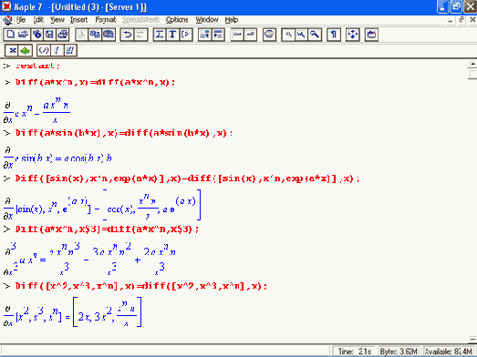
Task: Execute entire worksheet with triple exclamation icon
Action: tap(70, 50)
